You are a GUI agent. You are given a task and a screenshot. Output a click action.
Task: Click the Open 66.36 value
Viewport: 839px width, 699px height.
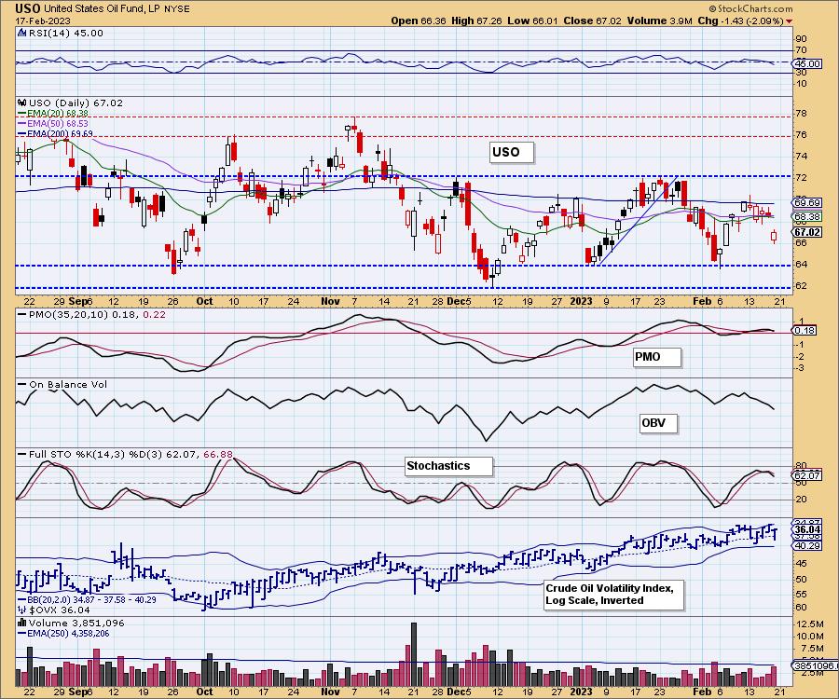point(419,21)
